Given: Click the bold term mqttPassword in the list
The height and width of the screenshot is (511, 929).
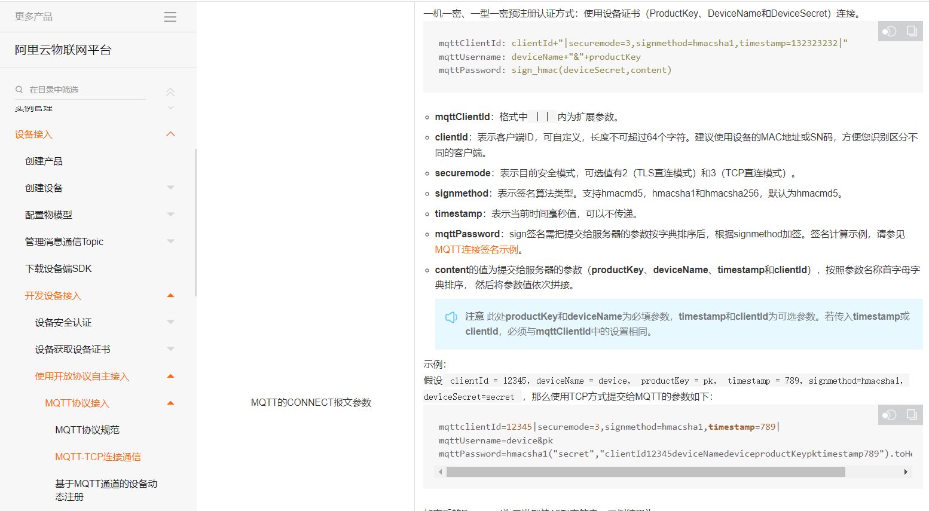Looking at the screenshot, I should (x=467, y=234).
